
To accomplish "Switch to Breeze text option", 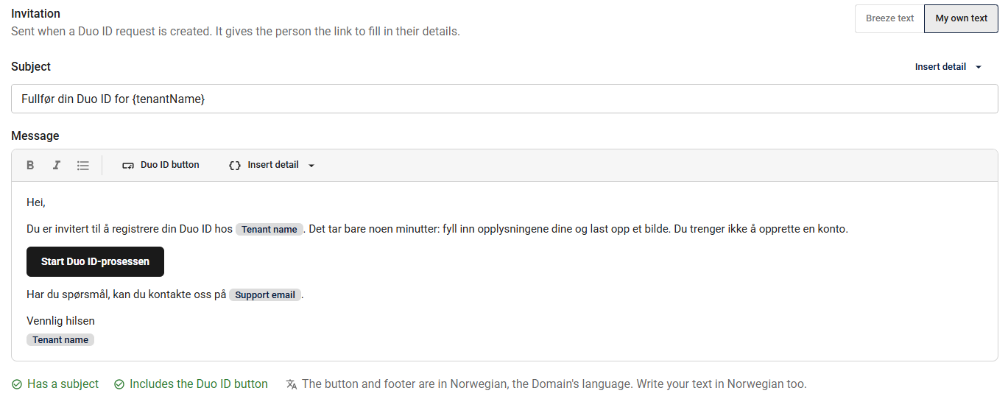I will [x=889, y=18].
